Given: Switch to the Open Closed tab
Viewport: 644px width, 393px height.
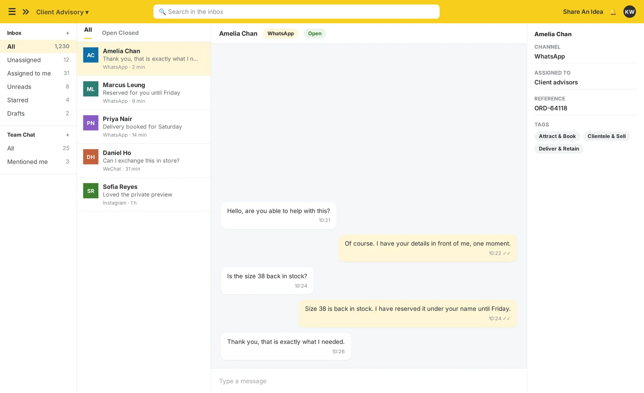Looking at the screenshot, I should [x=120, y=33].
